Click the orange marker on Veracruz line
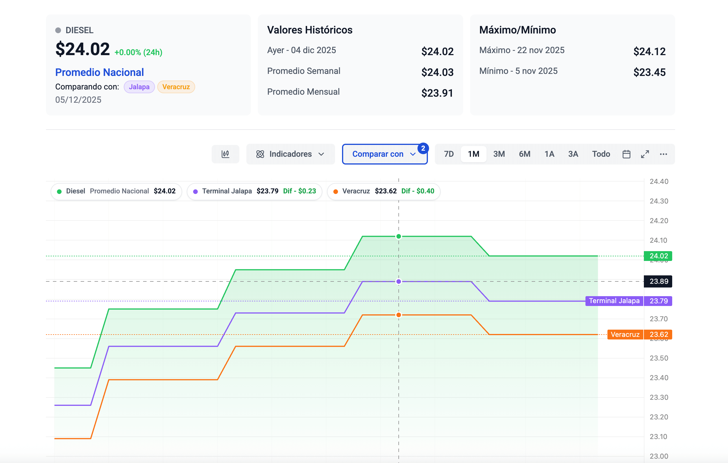Viewport: 728px width, 463px height. [x=399, y=315]
